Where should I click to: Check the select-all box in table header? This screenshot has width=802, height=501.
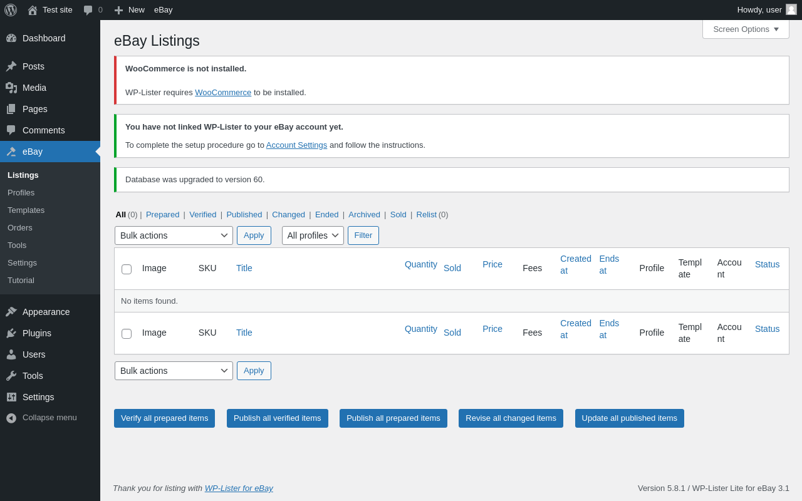[x=127, y=269]
